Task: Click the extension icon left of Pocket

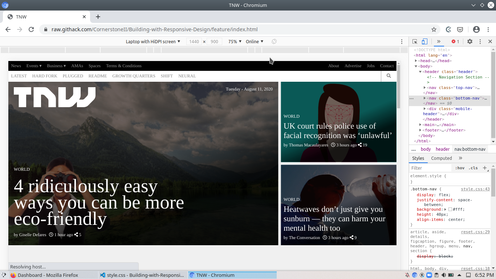Action: point(449,29)
